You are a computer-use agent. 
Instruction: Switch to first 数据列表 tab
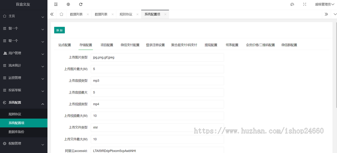[x=76, y=14]
